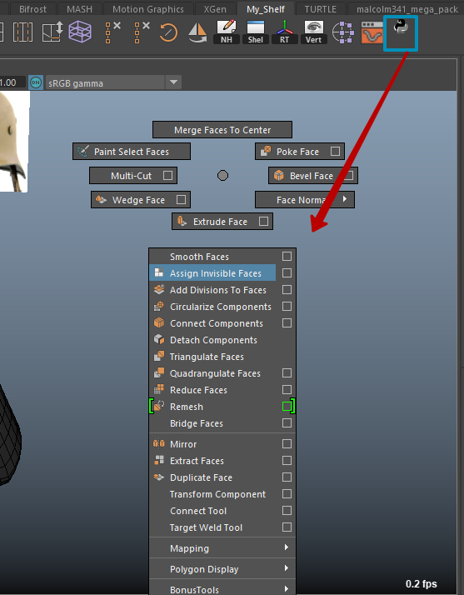The width and height of the screenshot is (464, 595).
Task: Open Multi-Cut option box
Action: [167, 175]
